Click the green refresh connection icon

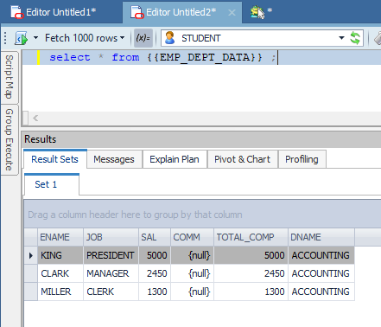355,38
